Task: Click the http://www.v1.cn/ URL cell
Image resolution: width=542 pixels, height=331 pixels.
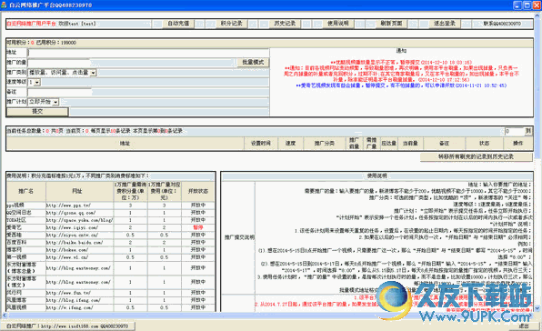Action: point(79,257)
